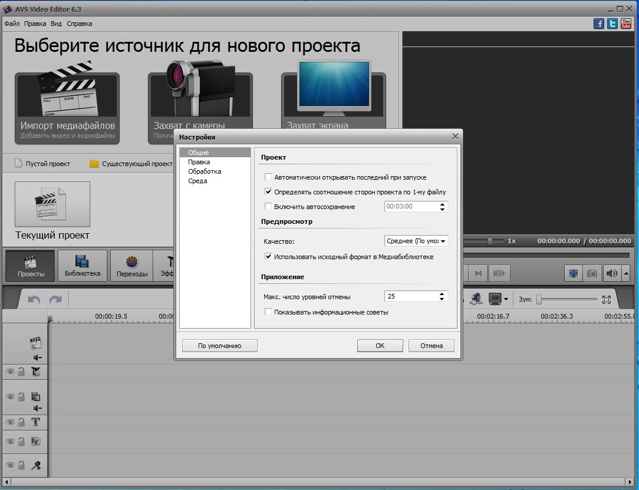The width and height of the screenshot is (639, 490).
Task: Confirm settings with OK button
Action: pyautogui.click(x=380, y=346)
